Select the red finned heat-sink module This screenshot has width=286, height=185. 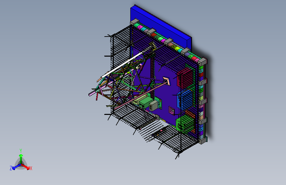(x=185, y=78)
